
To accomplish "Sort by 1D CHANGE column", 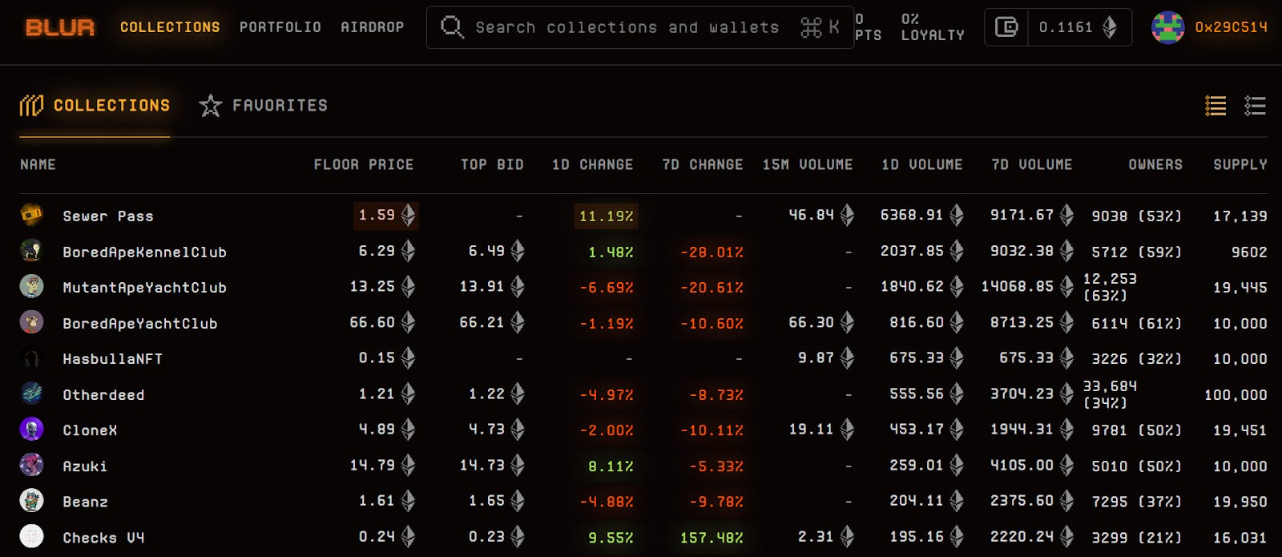I will point(592,164).
